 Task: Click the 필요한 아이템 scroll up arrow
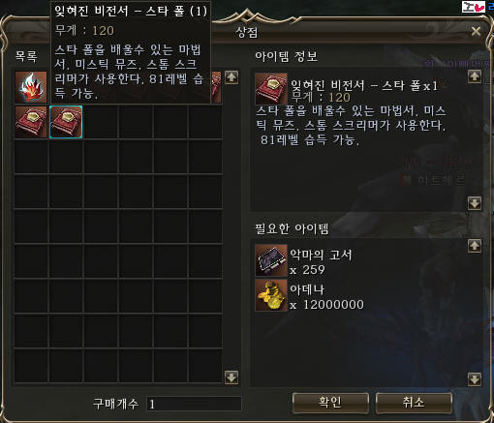475,246
